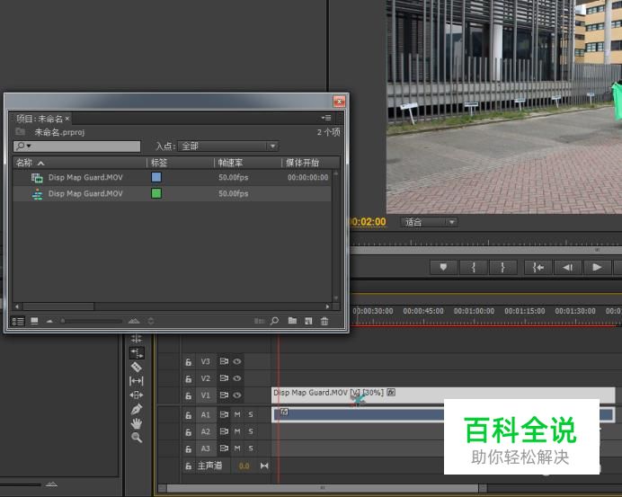This screenshot has width=622, height=497.
Task: Hide the V2 track output eye
Action: pyautogui.click(x=237, y=378)
